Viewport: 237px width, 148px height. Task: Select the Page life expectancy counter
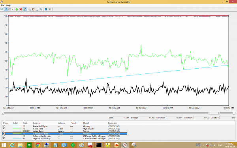click(65, 139)
